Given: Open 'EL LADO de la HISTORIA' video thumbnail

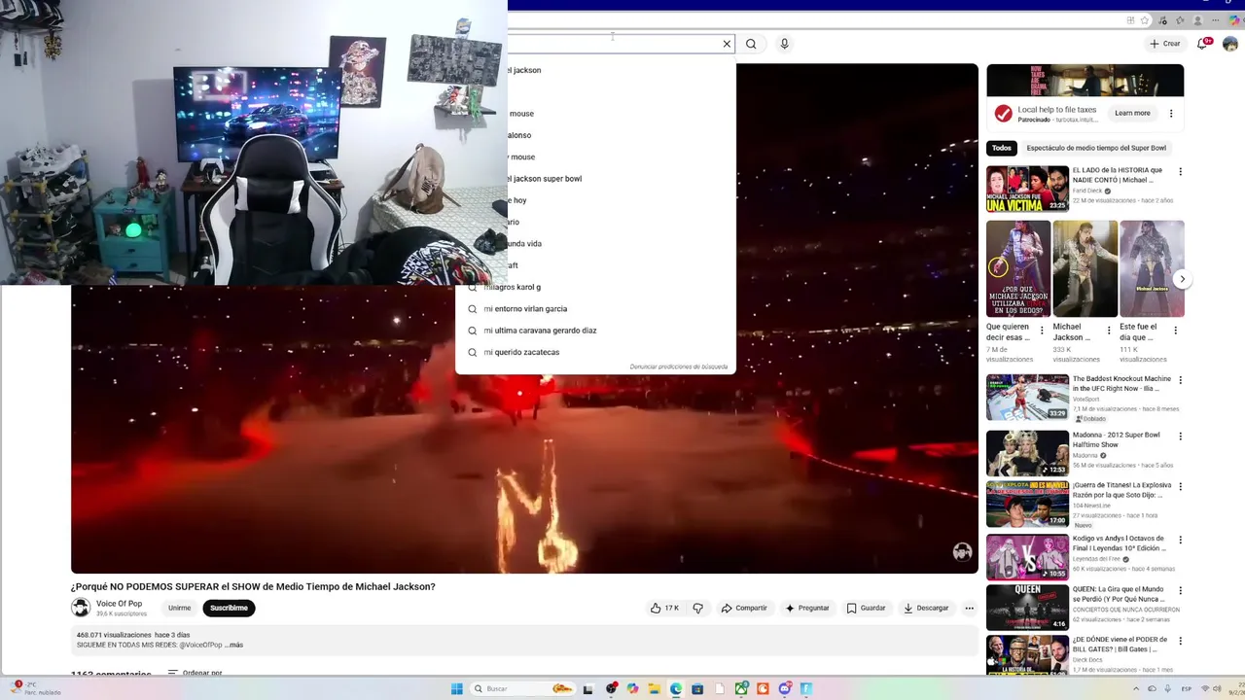Looking at the screenshot, I should pyautogui.click(x=1027, y=189).
